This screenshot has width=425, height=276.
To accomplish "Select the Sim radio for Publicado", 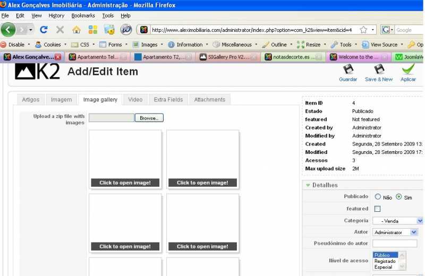I will 399,196.
